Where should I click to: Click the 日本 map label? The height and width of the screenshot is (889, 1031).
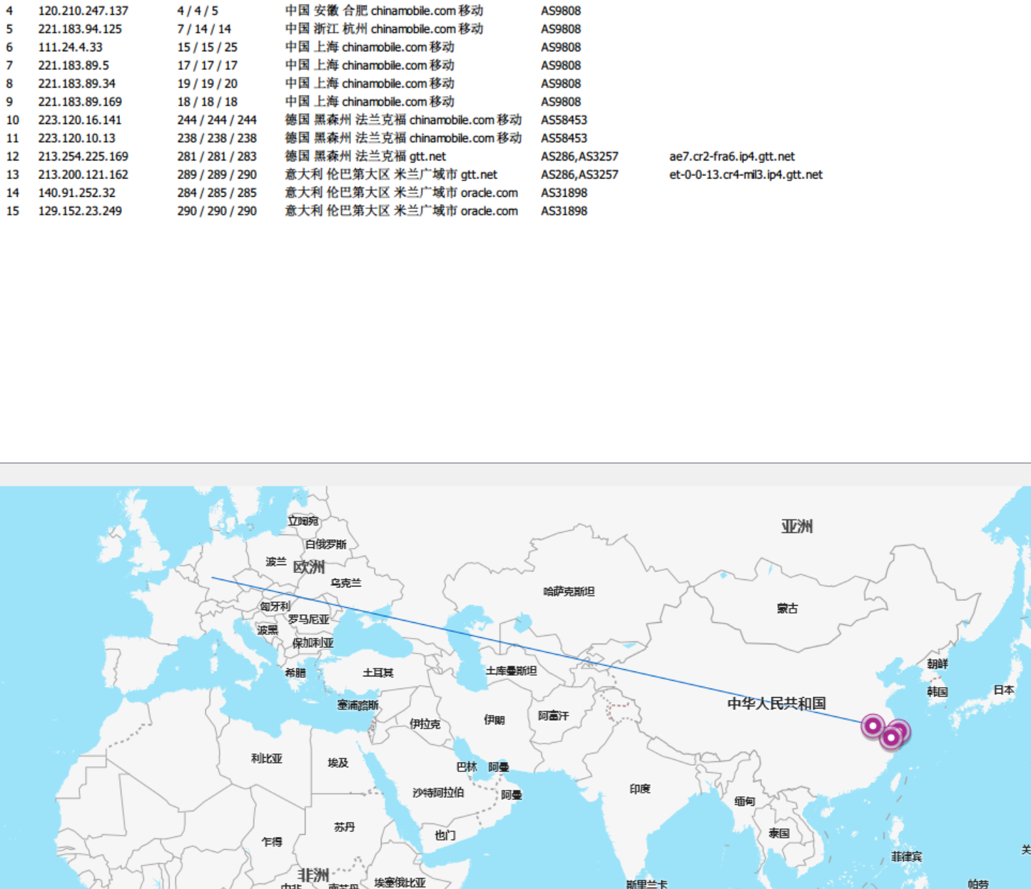[1003, 690]
